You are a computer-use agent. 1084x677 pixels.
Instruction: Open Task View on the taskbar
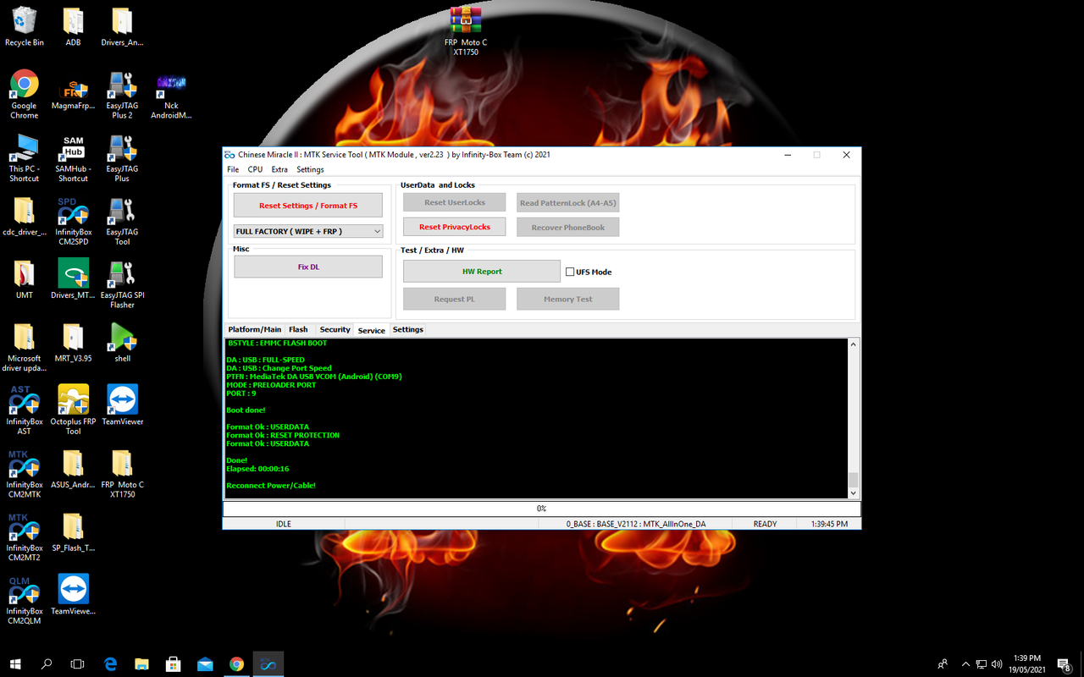77,664
